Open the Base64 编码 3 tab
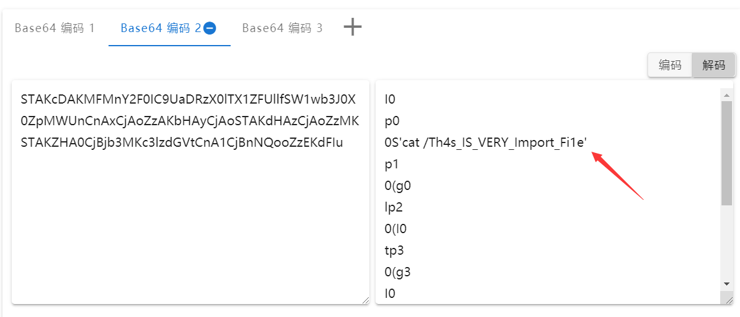The width and height of the screenshot is (740, 317). click(x=282, y=28)
